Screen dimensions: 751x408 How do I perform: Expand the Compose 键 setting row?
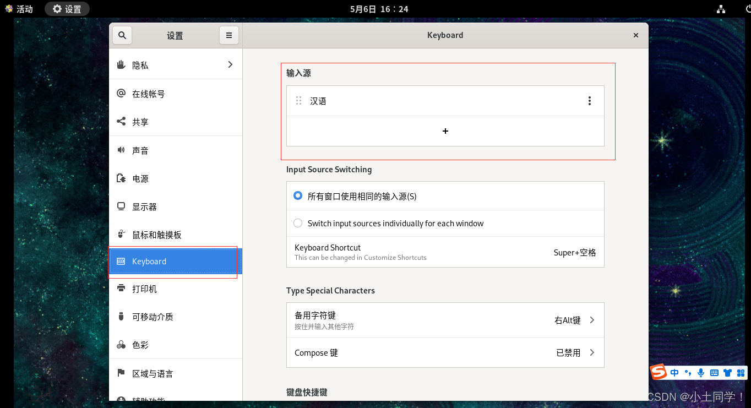[445, 352]
